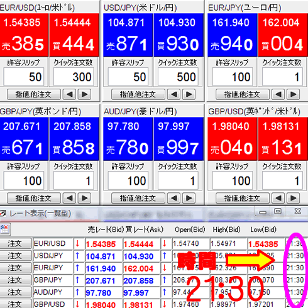Open 指値他注文 for AUD/JPY
This screenshot has width=308, height=308.
click(138, 198)
